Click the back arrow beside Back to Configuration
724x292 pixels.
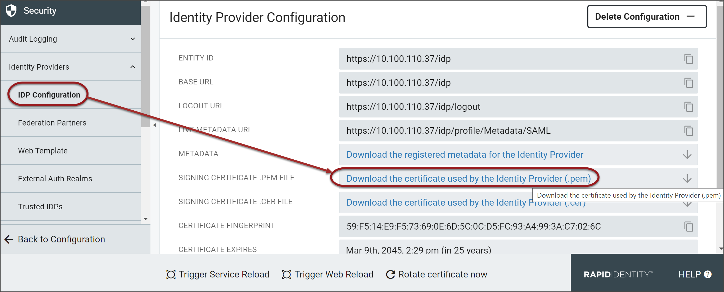[x=9, y=239]
